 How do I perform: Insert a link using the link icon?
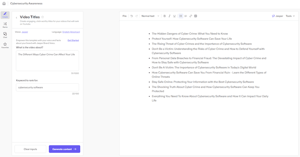[191, 16]
